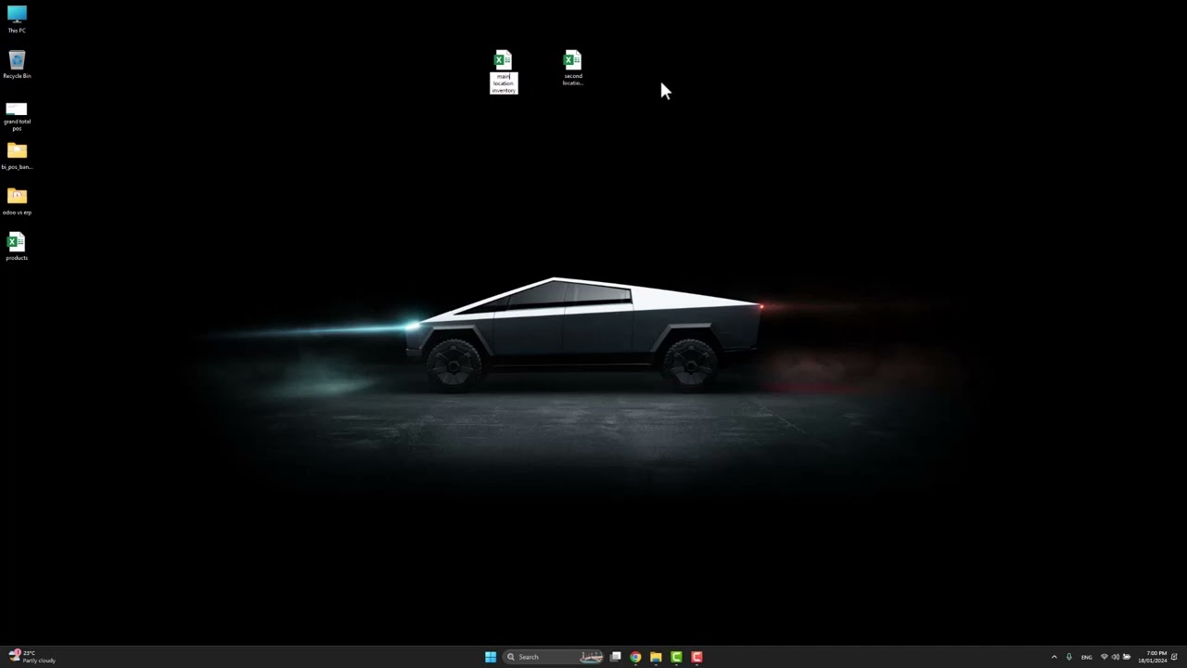Open the weather widget showing Partly cloudy
This screenshot has height=668, width=1187.
tap(32, 657)
